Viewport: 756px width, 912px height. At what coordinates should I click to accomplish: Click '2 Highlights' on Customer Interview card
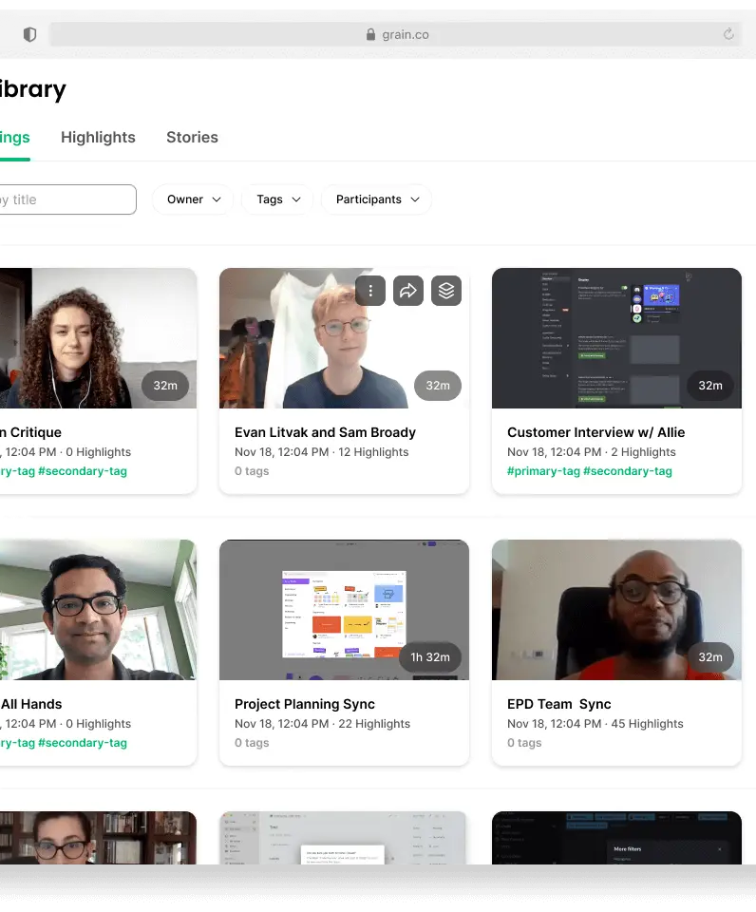pos(643,452)
